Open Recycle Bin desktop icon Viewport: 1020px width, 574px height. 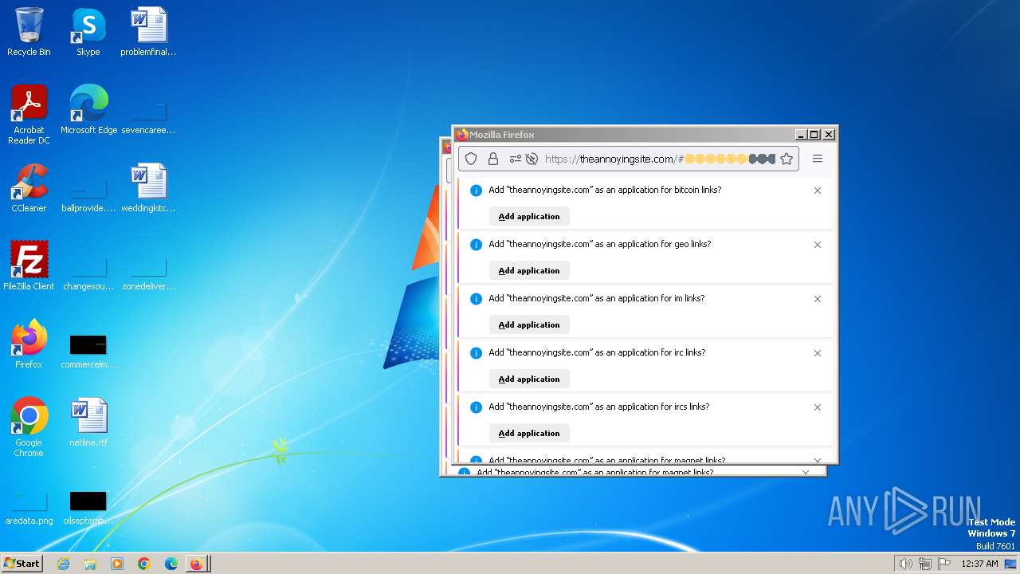(29, 33)
